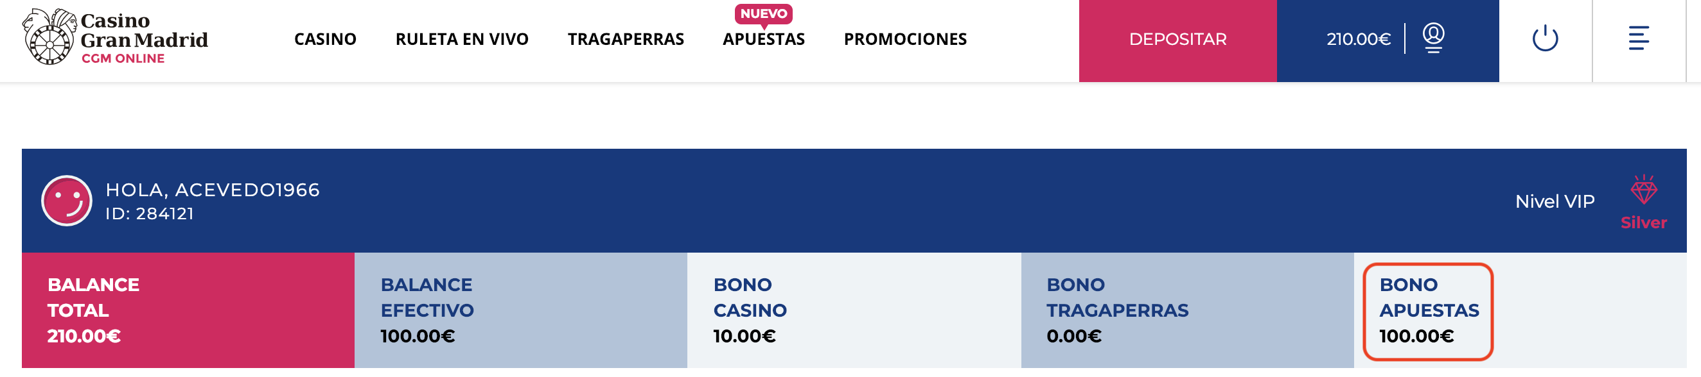This screenshot has width=1701, height=377.
Task: Click the power logout icon
Action: pos(1544,38)
